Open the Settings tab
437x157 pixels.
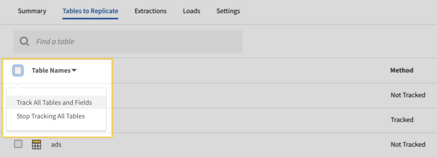[x=228, y=11]
